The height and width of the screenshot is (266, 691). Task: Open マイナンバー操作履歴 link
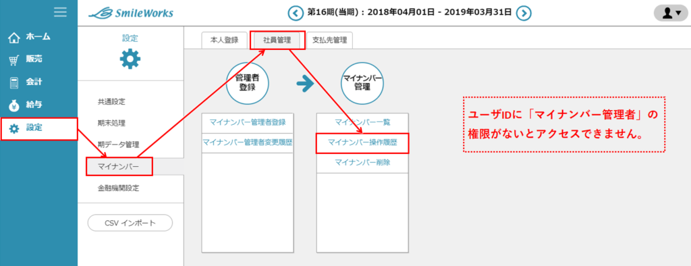tap(362, 143)
